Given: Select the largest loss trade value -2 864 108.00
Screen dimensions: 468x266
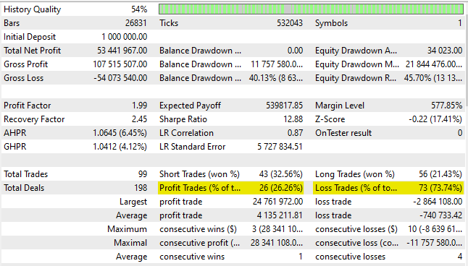Looking at the screenshot, I should pyautogui.click(x=438, y=201).
